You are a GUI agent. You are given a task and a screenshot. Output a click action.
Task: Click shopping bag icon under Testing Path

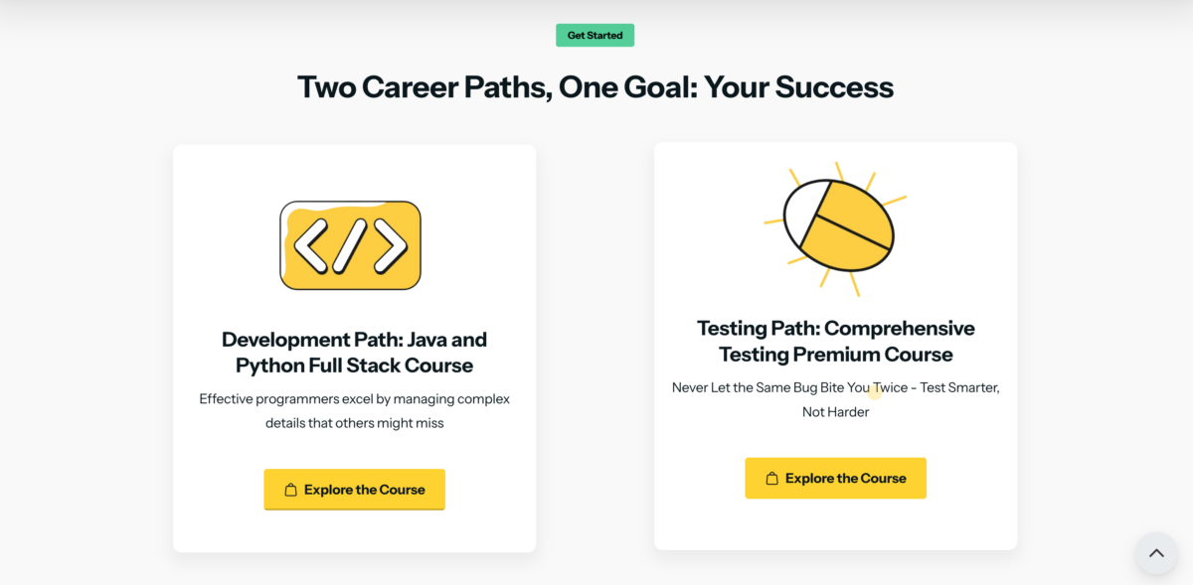772,479
